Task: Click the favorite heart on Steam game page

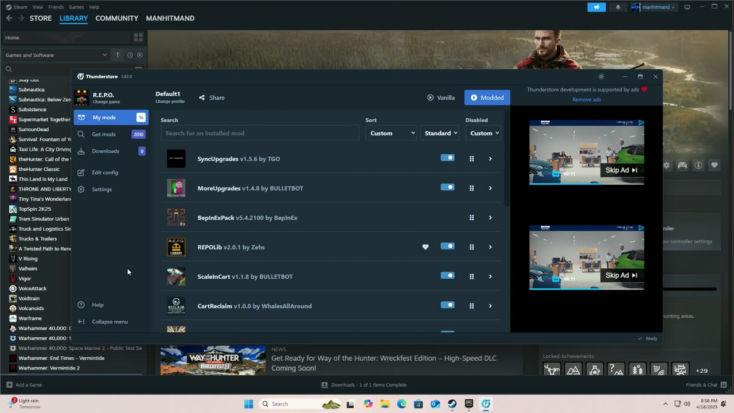Action: tap(715, 165)
